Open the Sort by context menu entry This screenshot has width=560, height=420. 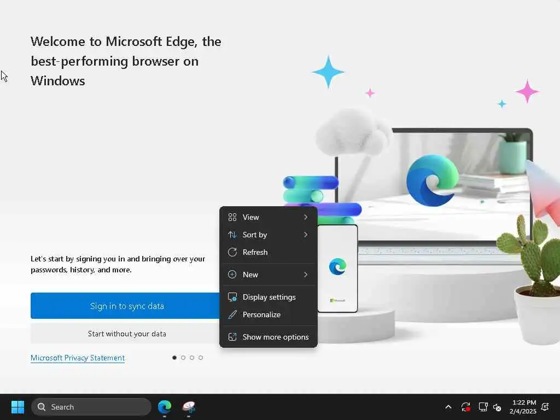click(x=268, y=235)
